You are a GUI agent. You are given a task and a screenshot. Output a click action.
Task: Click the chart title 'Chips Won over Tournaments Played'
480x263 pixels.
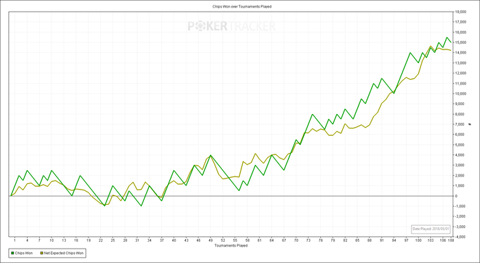click(242, 6)
